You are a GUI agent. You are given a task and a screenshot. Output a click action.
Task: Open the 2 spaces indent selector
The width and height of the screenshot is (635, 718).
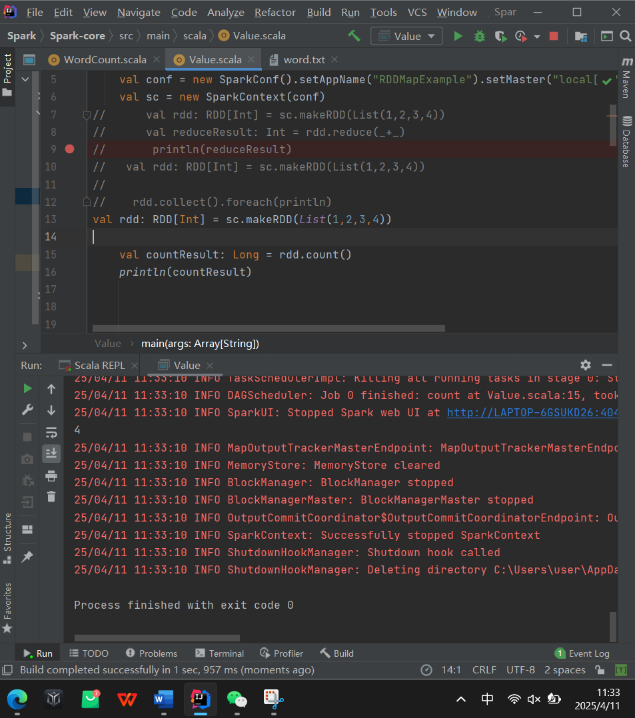pyautogui.click(x=565, y=670)
